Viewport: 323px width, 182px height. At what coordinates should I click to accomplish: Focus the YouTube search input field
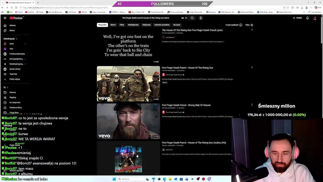point(151,18)
